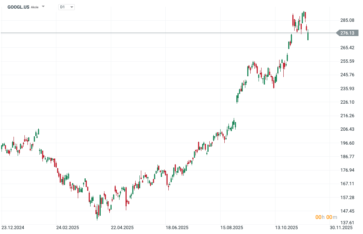Click the 285.08 price axis label
363x234 pixels.
(347, 20)
